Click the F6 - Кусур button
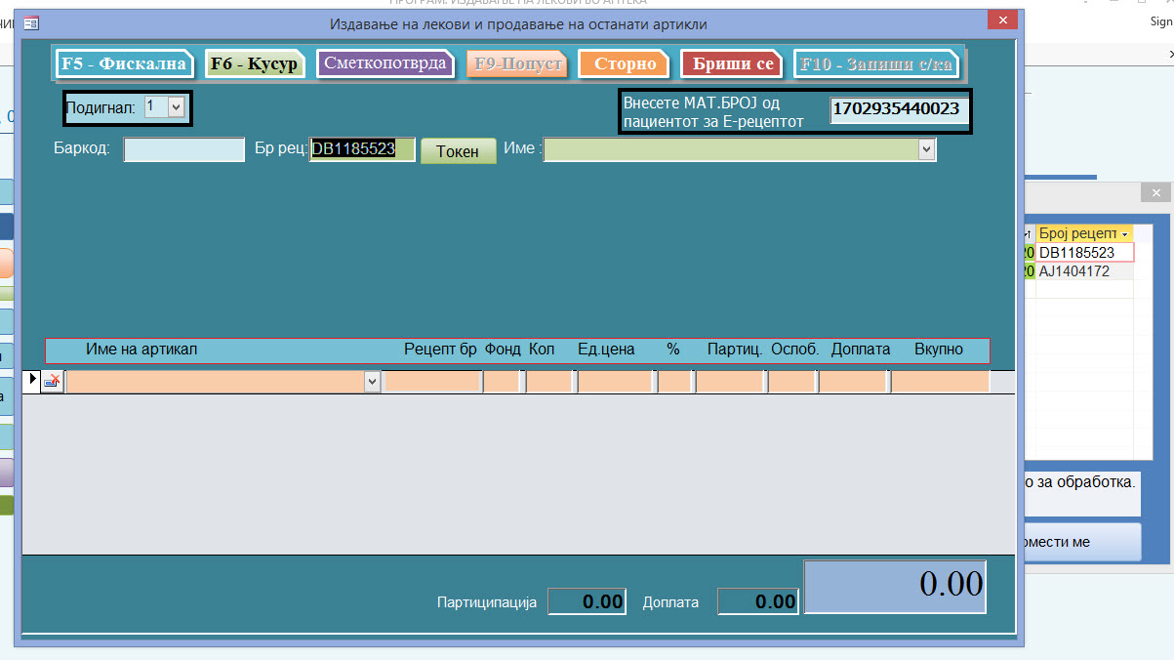 254,63
